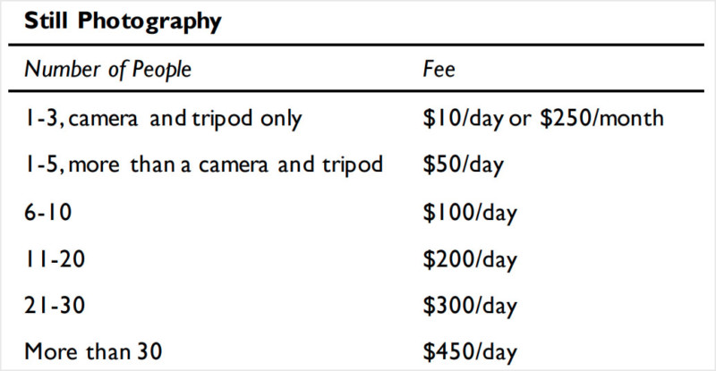Click the Still Photography table title
The height and width of the screenshot is (371, 716).
123,21
